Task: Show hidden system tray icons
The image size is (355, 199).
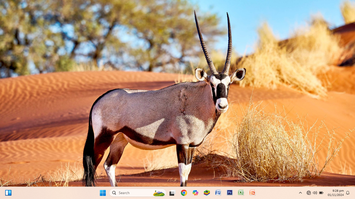Action: 300,193
